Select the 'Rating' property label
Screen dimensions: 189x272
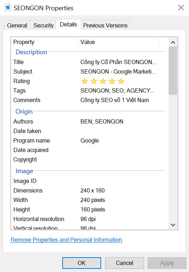pos(22,81)
